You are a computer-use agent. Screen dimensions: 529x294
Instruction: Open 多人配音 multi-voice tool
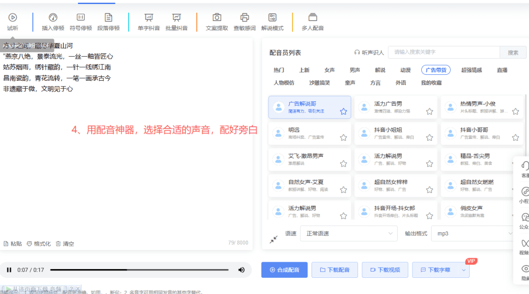point(313,18)
